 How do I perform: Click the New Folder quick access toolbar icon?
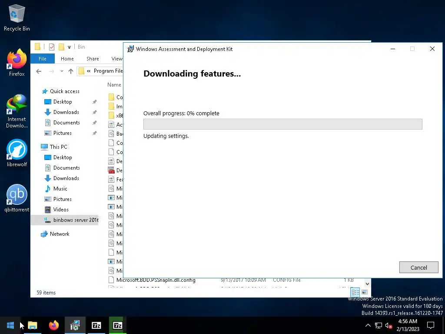click(61, 47)
